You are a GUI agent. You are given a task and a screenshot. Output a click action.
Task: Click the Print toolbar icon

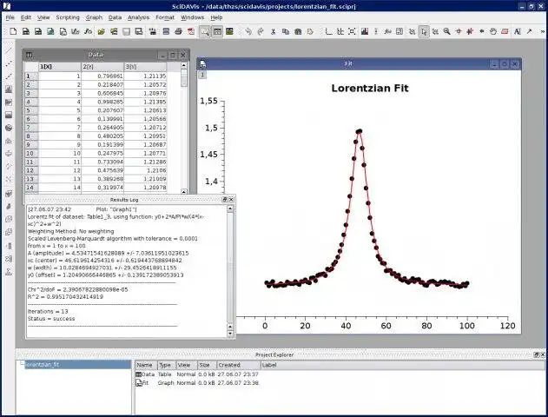178,31
